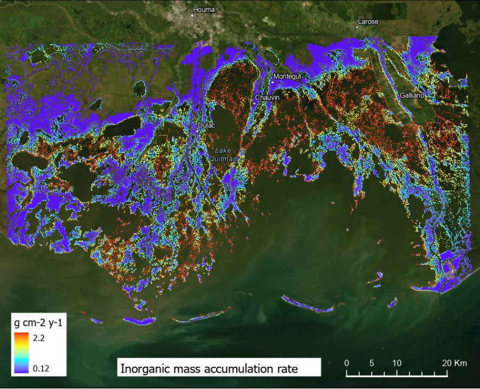Viewport: 480px width, 389px height.
Task: Select the Lake Quitman label
Action: pyautogui.click(x=224, y=154)
